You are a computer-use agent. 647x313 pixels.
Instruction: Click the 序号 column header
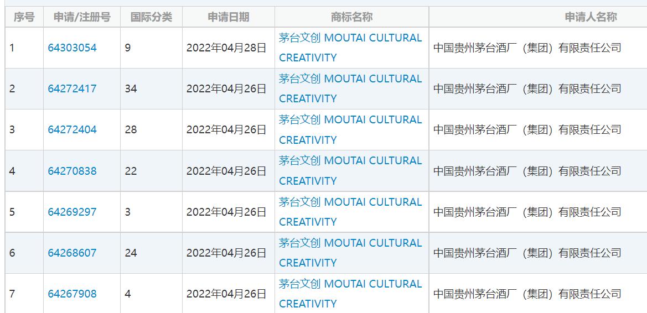(x=24, y=17)
